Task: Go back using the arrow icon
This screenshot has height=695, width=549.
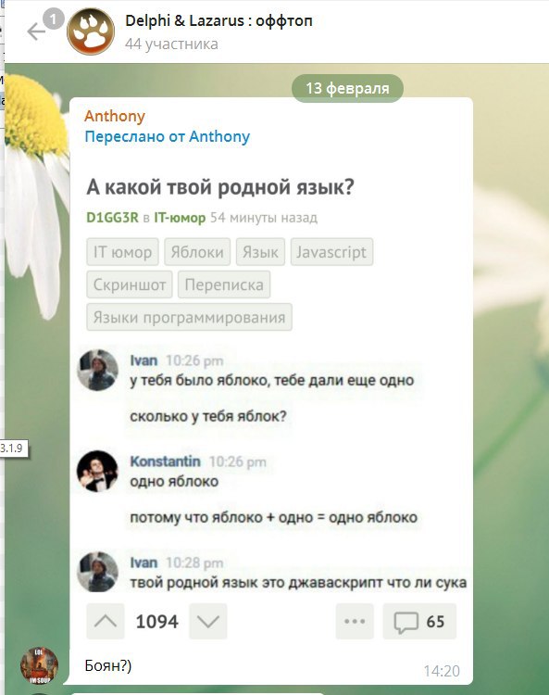Action: click(x=36, y=32)
